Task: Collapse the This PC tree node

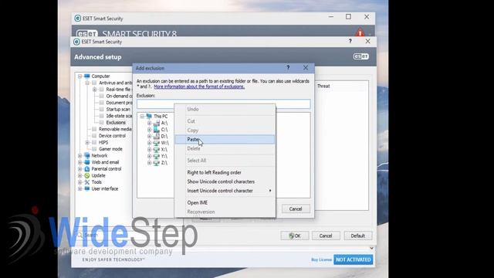Action: pos(142,117)
